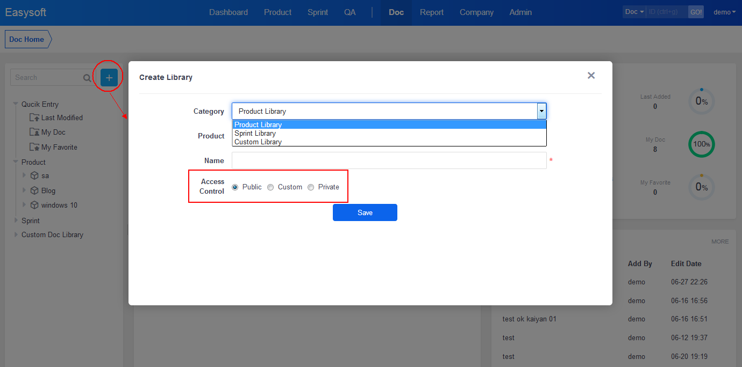Click the cube icon next to windows 10
This screenshot has width=742, height=367.
point(34,205)
